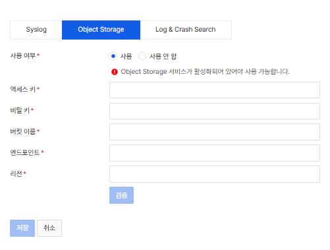330x250 pixels.
Task: Select the 사용 radio button
Action: 113,56
